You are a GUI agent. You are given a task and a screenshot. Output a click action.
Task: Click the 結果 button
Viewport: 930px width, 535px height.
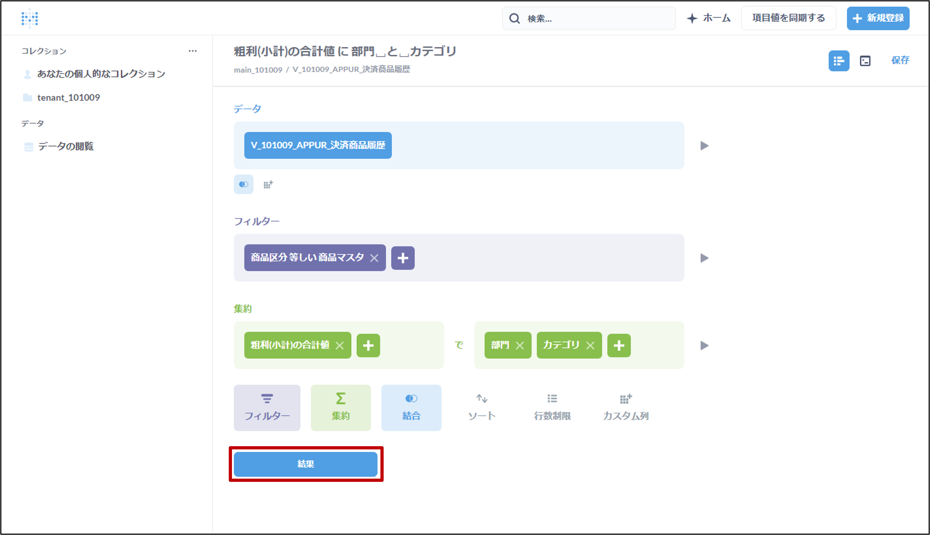(x=305, y=464)
